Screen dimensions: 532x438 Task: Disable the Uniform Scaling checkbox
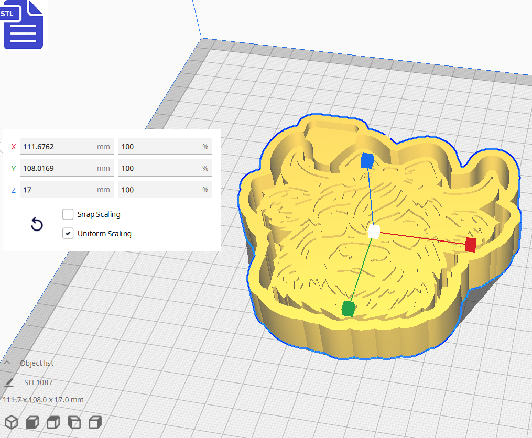[68, 233]
